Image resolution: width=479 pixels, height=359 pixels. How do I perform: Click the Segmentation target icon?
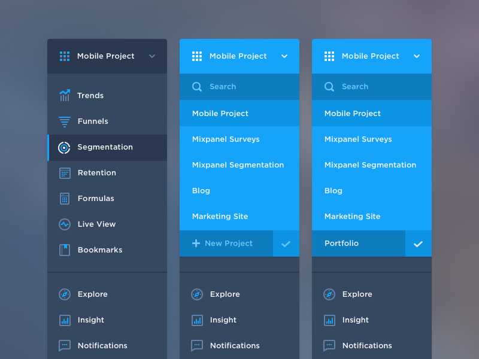click(x=64, y=148)
